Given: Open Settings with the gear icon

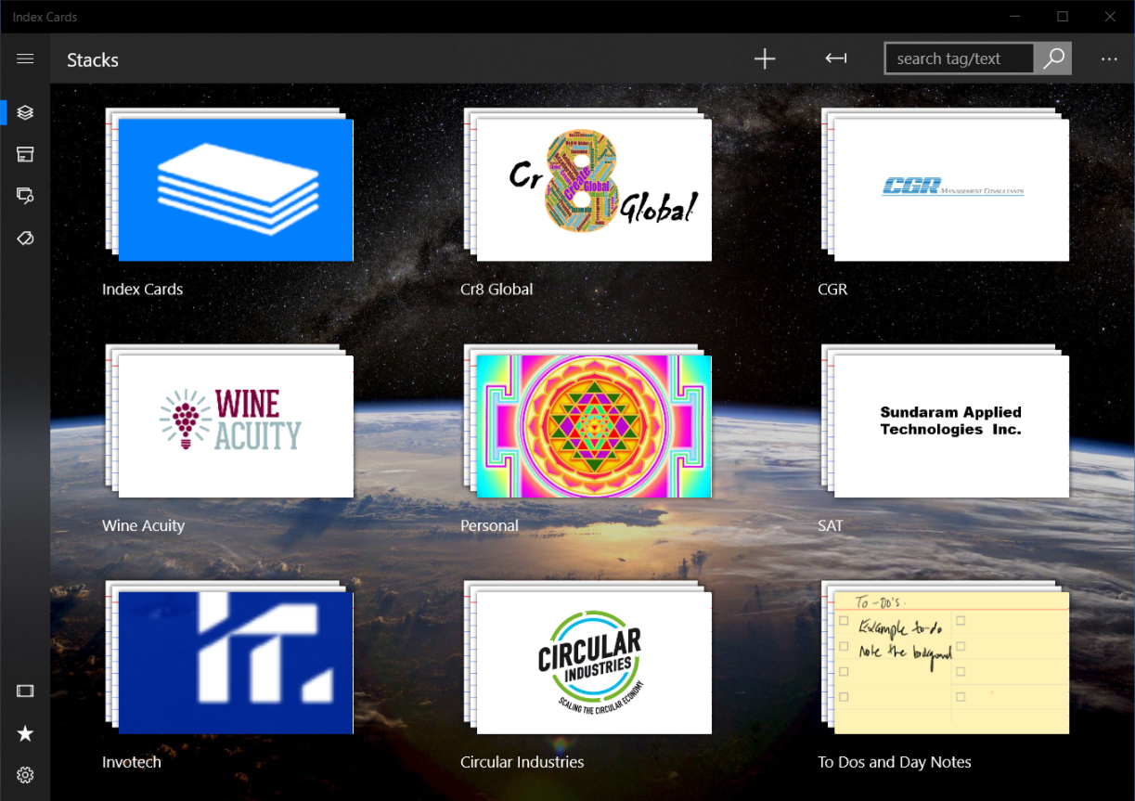Looking at the screenshot, I should click(24, 775).
